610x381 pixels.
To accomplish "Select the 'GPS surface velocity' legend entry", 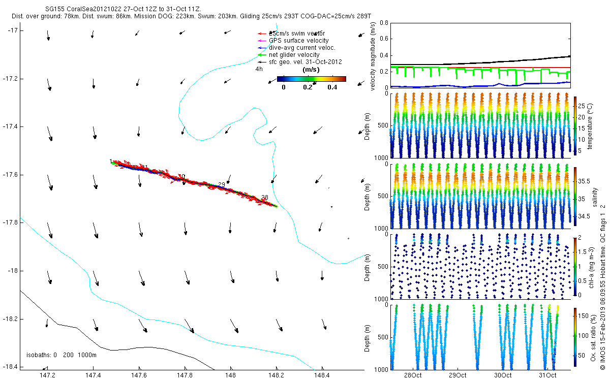I will pyautogui.click(x=293, y=41).
